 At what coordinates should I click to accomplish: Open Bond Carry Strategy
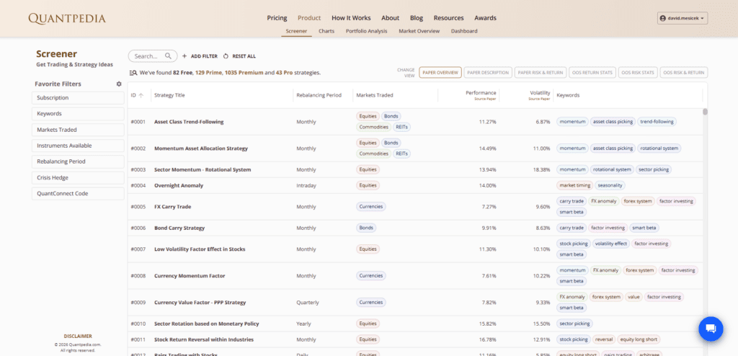tap(179, 228)
